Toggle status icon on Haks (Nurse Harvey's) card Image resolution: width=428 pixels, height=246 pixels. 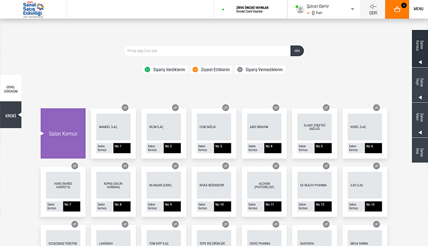(75, 166)
